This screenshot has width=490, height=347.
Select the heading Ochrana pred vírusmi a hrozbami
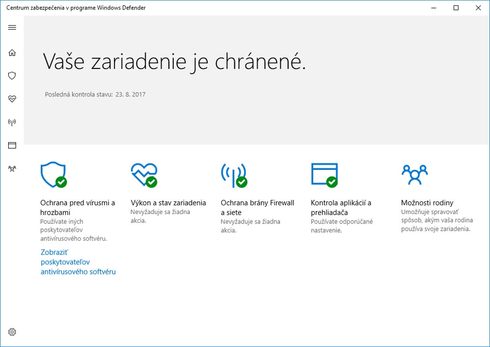click(x=78, y=207)
